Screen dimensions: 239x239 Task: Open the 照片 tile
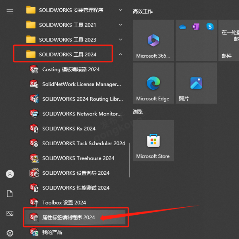(196, 83)
